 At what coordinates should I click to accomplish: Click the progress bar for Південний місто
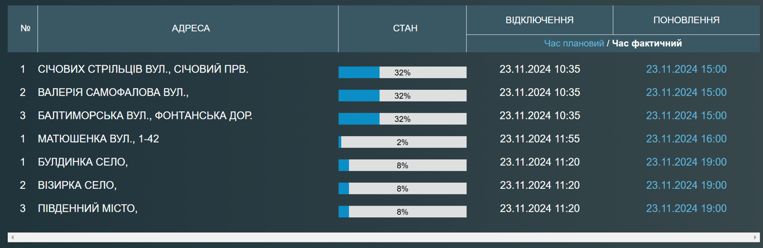(x=402, y=212)
